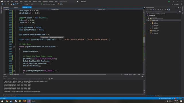The width and height of the screenshot is (184, 103).
Task: Click Solution Explorer Properties wrench icon
Action: tap(167, 9)
